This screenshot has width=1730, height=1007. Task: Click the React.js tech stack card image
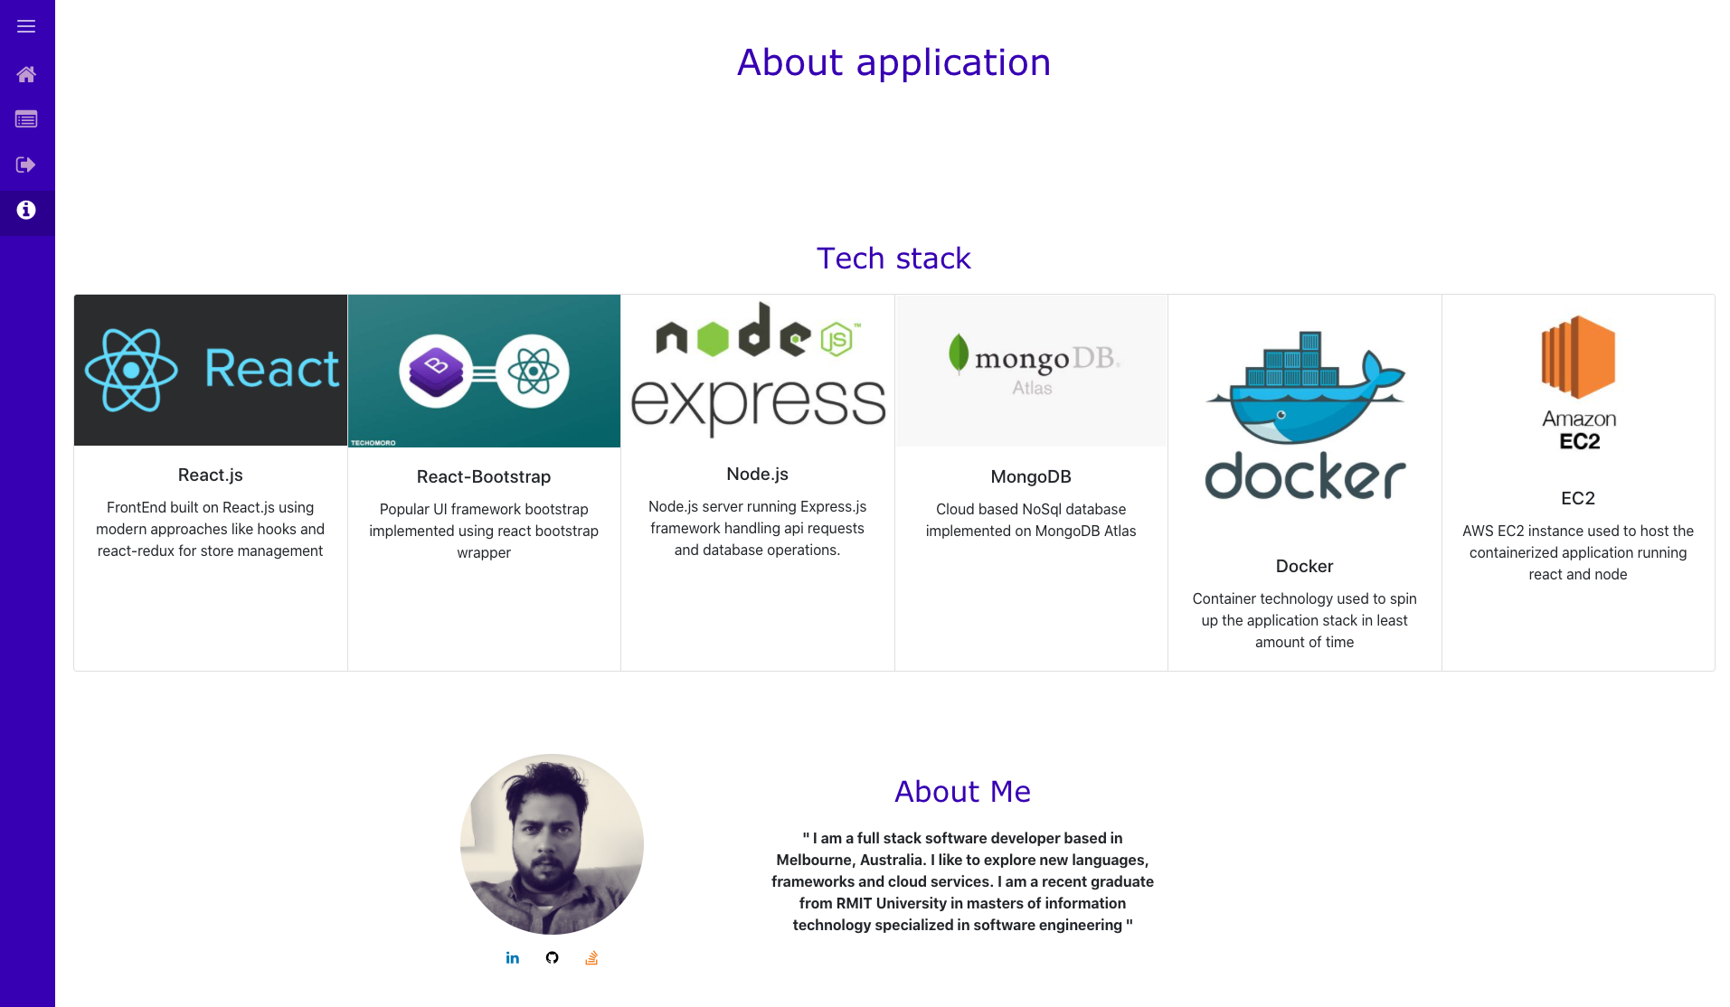(x=210, y=370)
